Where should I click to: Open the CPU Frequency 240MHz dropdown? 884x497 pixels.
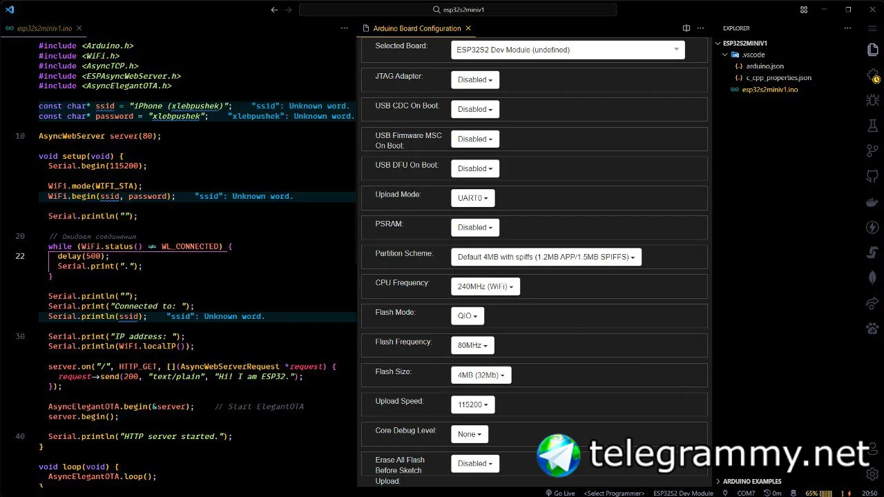[x=486, y=286]
